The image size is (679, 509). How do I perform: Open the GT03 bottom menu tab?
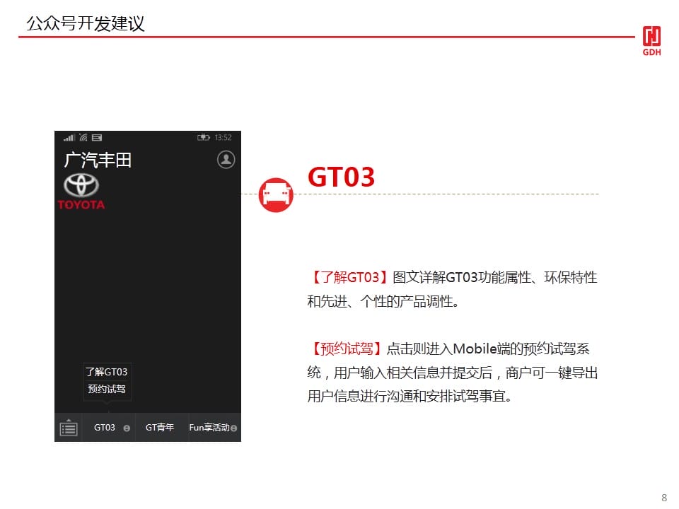109,427
